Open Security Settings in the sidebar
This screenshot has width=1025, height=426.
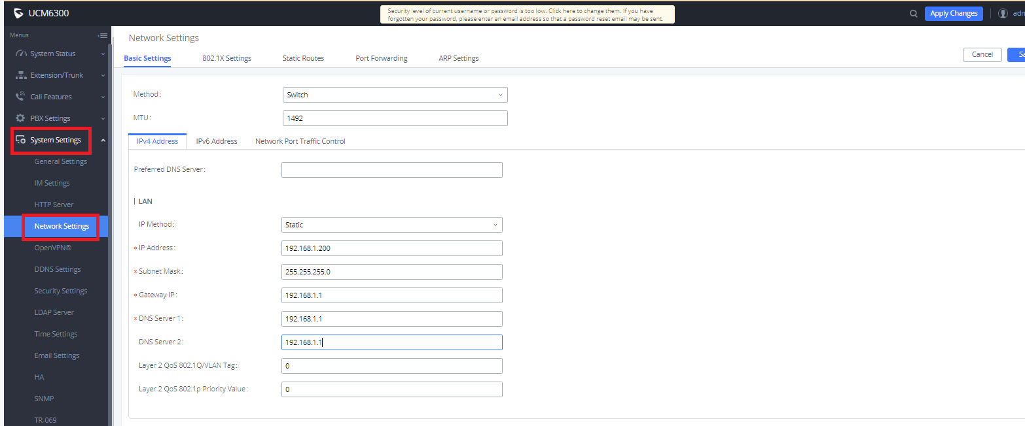click(x=61, y=291)
